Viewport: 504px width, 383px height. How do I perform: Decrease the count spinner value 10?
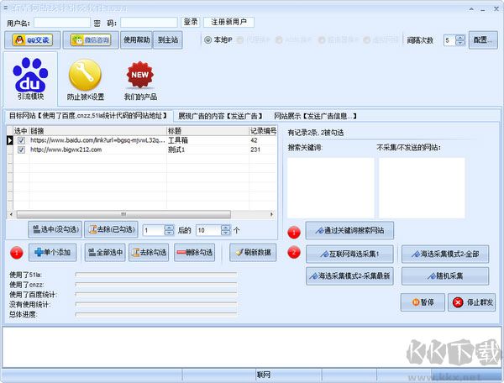coord(226,233)
